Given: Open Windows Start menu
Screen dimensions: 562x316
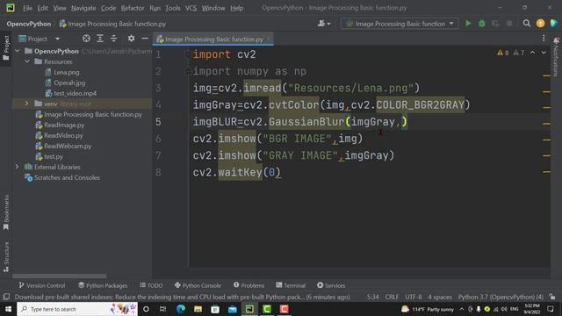Looking at the screenshot, I should click(x=8, y=309).
